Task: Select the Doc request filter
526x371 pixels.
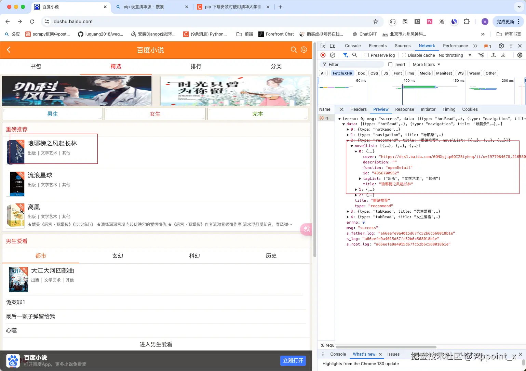Action: point(361,73)
